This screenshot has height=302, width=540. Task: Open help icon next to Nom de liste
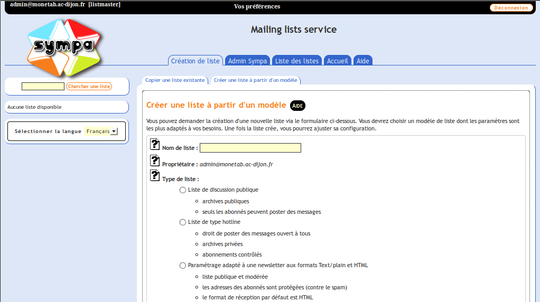[155, 144]
